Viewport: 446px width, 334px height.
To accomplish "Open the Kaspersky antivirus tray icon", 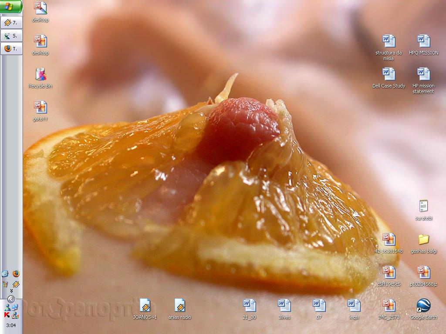I will pyautogui.click(x=6, y=315).
